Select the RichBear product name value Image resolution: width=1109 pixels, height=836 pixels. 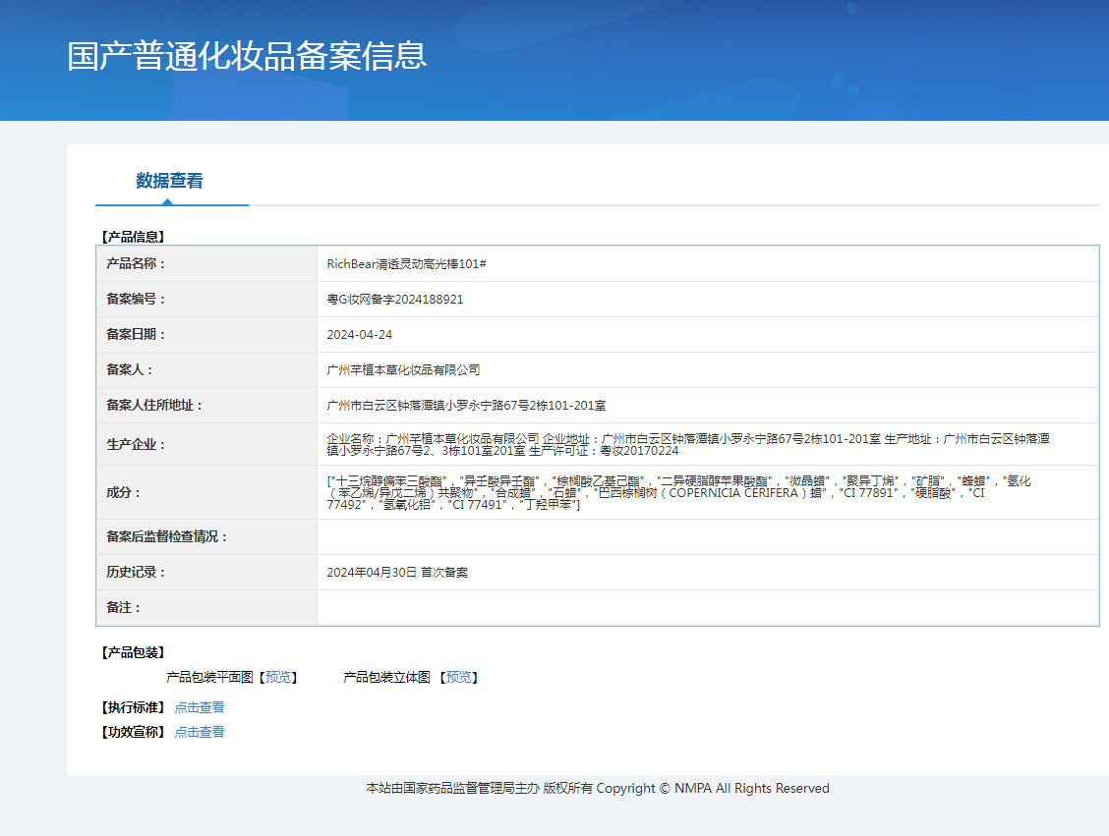coord(407,264)
